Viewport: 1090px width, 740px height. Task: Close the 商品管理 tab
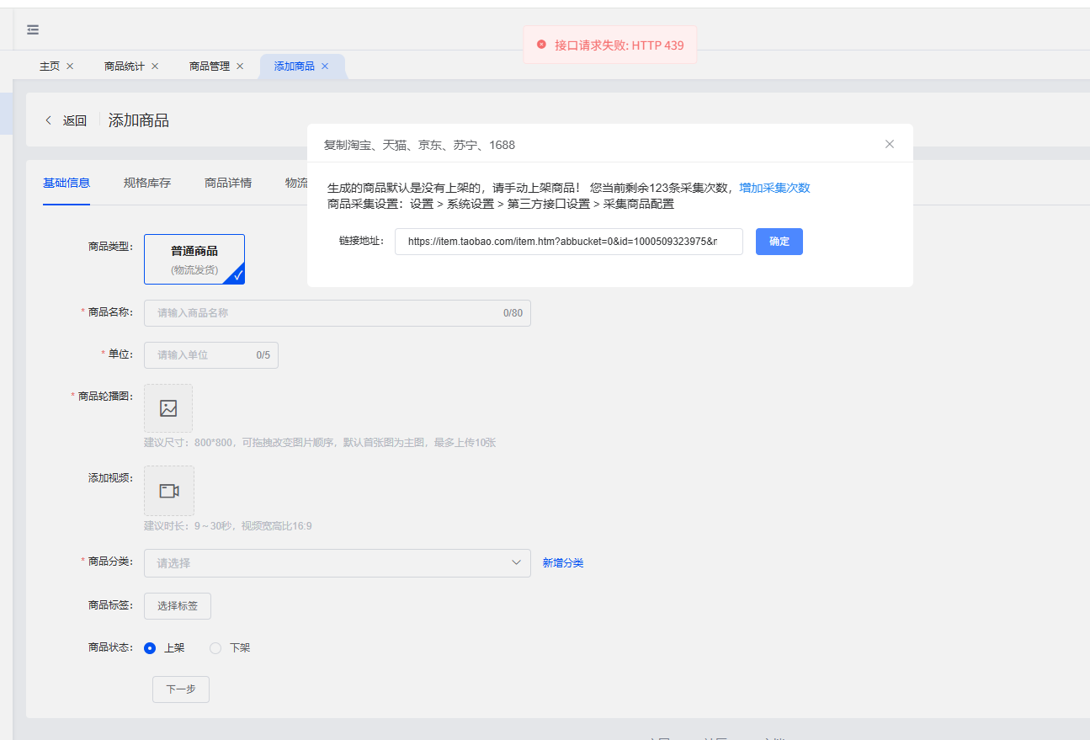click(x=240, y=66)
